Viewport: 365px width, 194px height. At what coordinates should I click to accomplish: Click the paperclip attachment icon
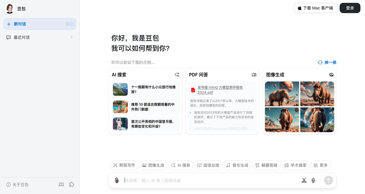pos(117,180)
